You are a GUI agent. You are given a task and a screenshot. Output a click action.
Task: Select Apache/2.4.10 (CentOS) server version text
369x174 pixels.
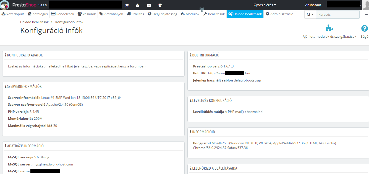(65, 105)
